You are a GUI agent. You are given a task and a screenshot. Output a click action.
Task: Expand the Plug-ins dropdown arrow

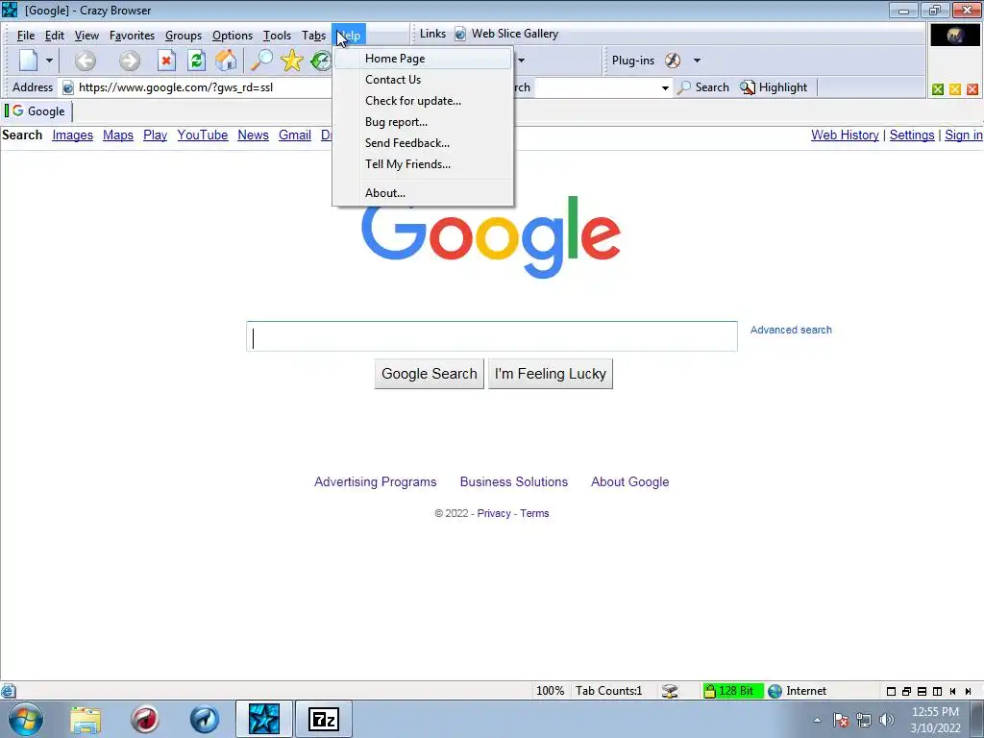click(x=697, y=61)
